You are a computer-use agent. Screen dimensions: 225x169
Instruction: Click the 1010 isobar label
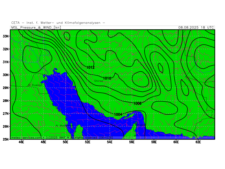107,78
